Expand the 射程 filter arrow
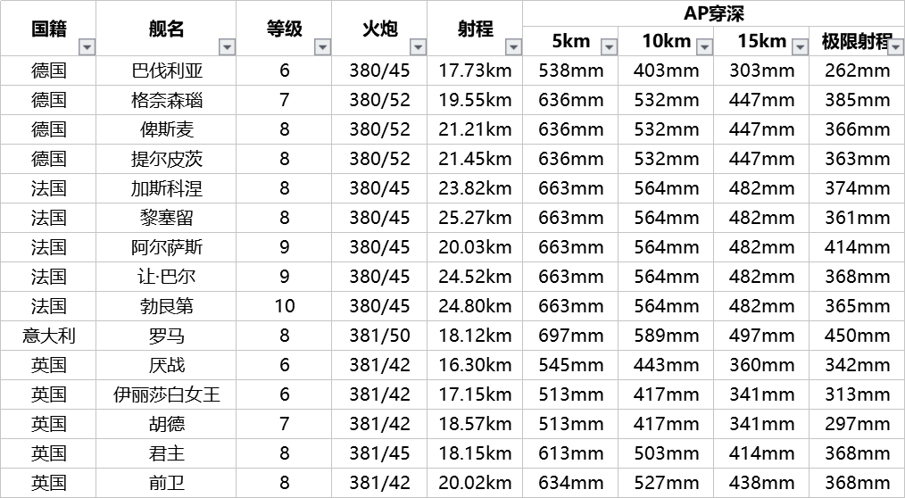This screenshot has width=905, height=498. [x=512, y=46]
